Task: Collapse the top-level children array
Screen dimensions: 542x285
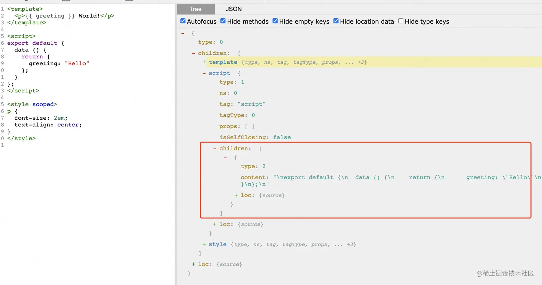Action: click(x=194, y=53)
